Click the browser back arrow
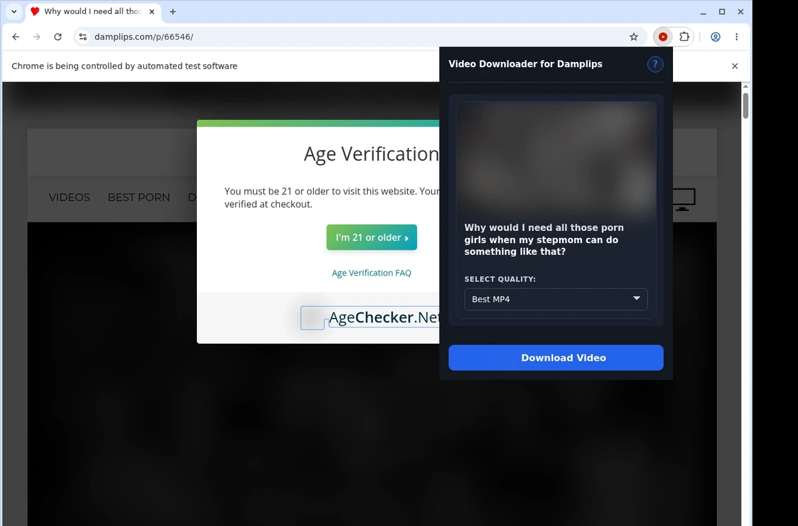The height and width of the screenshot is (526, 798). pyautogui.click(x=16, y=37)
